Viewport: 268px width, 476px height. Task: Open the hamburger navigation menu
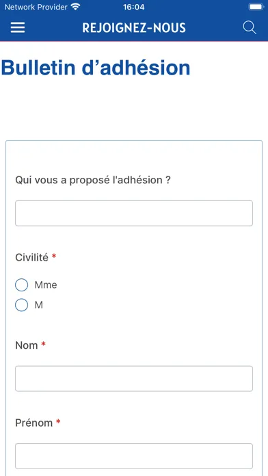(18, 27)
